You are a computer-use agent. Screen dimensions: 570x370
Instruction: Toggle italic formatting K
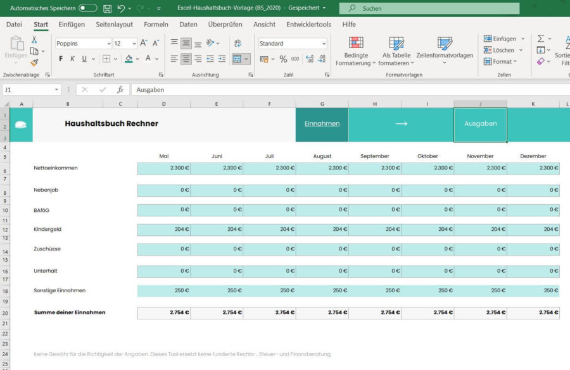[72, 58]
